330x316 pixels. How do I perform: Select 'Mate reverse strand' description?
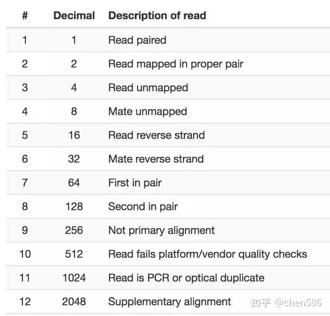tap(156, 159)
